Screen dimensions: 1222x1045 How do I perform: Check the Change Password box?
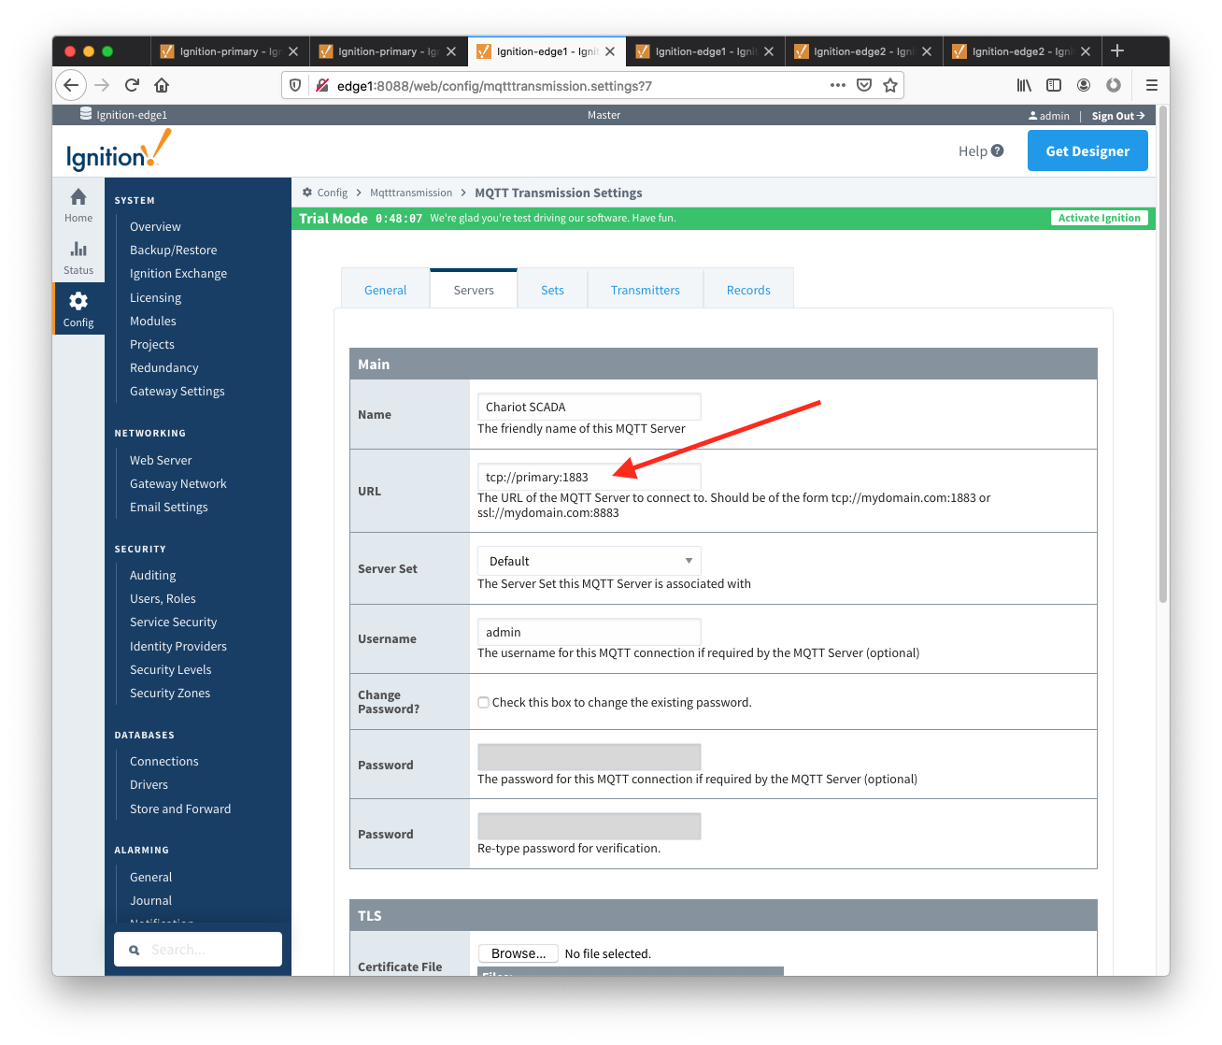(484, 702)
